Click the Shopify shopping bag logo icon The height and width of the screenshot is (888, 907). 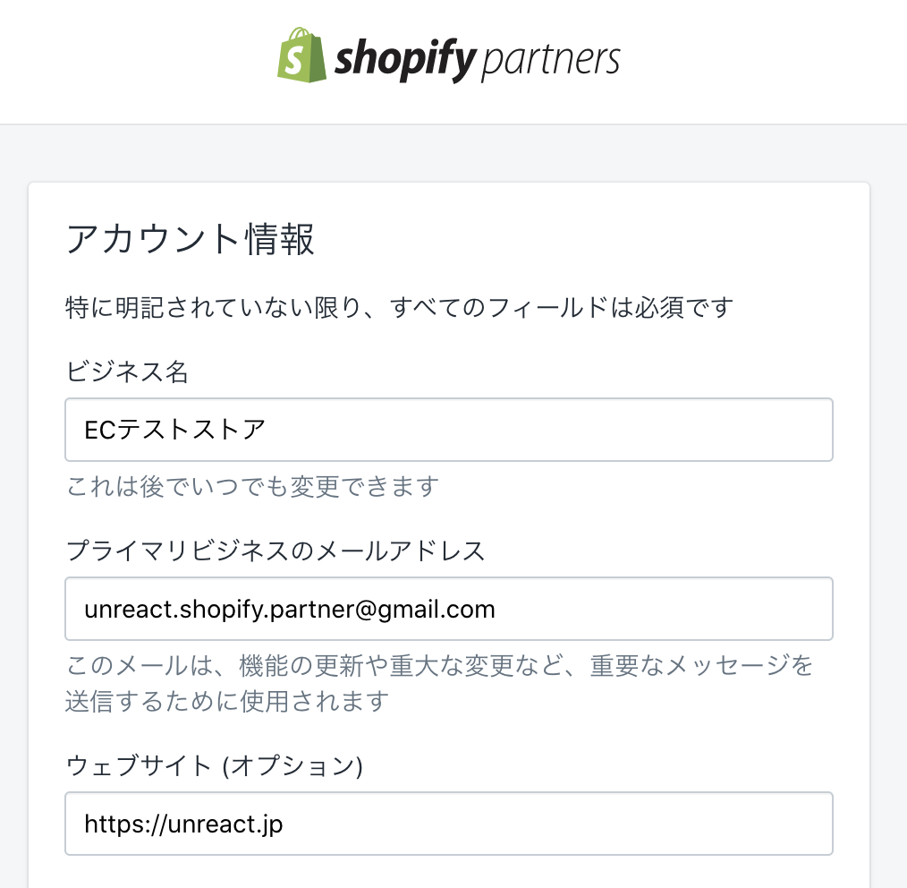(x=301, y=55)
